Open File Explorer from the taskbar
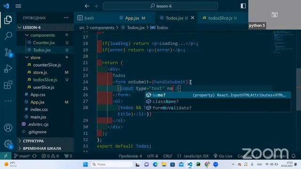This screenshot has width=301, height=169. (x=164, y=164)
